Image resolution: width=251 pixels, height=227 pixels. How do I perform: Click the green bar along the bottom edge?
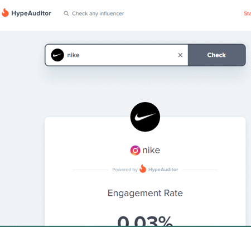click(126, 226)
